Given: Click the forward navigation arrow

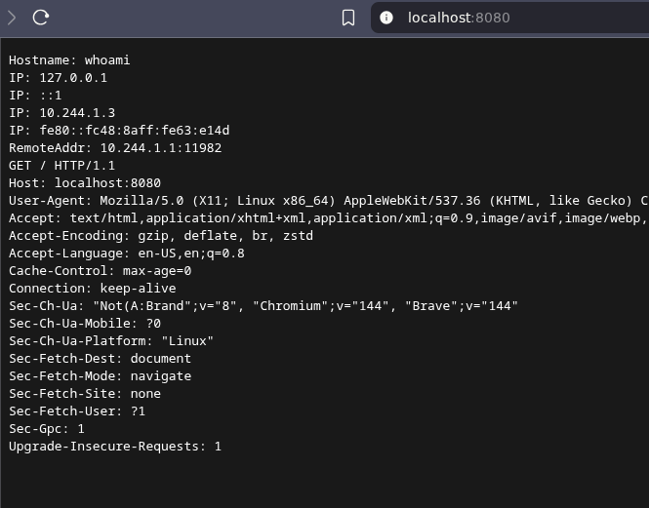Looking at the screenshot, I should 12,18.
